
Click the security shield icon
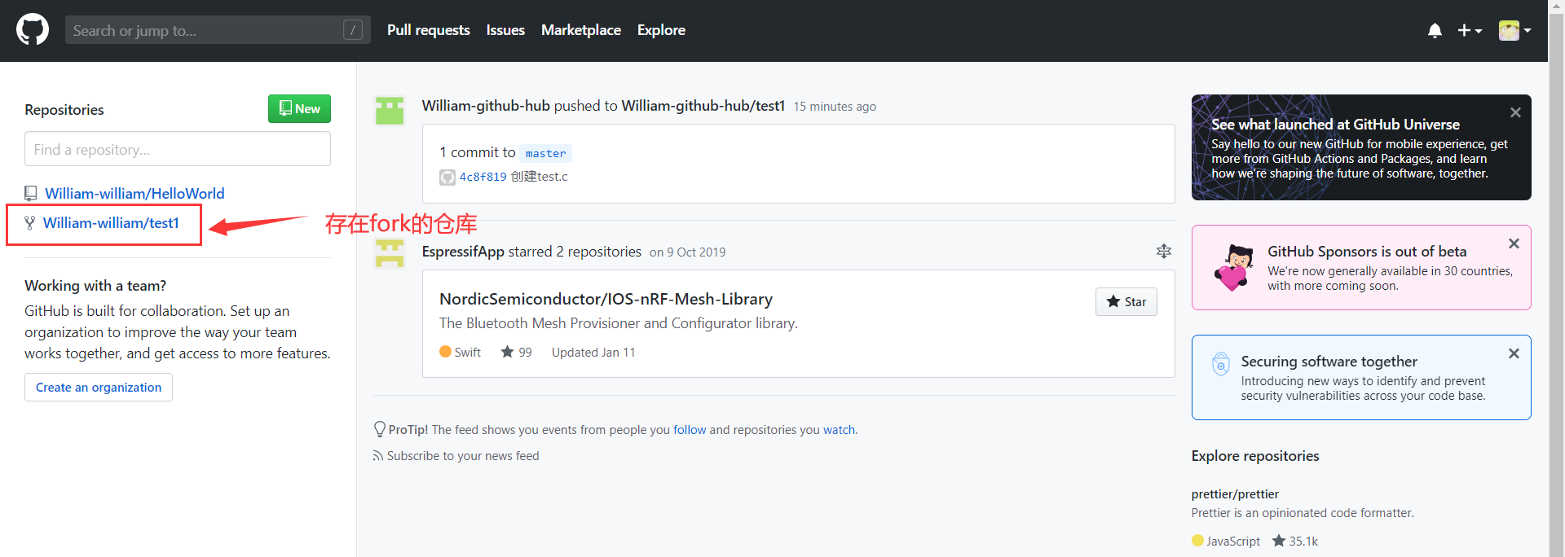click(x=1220, y=363)
